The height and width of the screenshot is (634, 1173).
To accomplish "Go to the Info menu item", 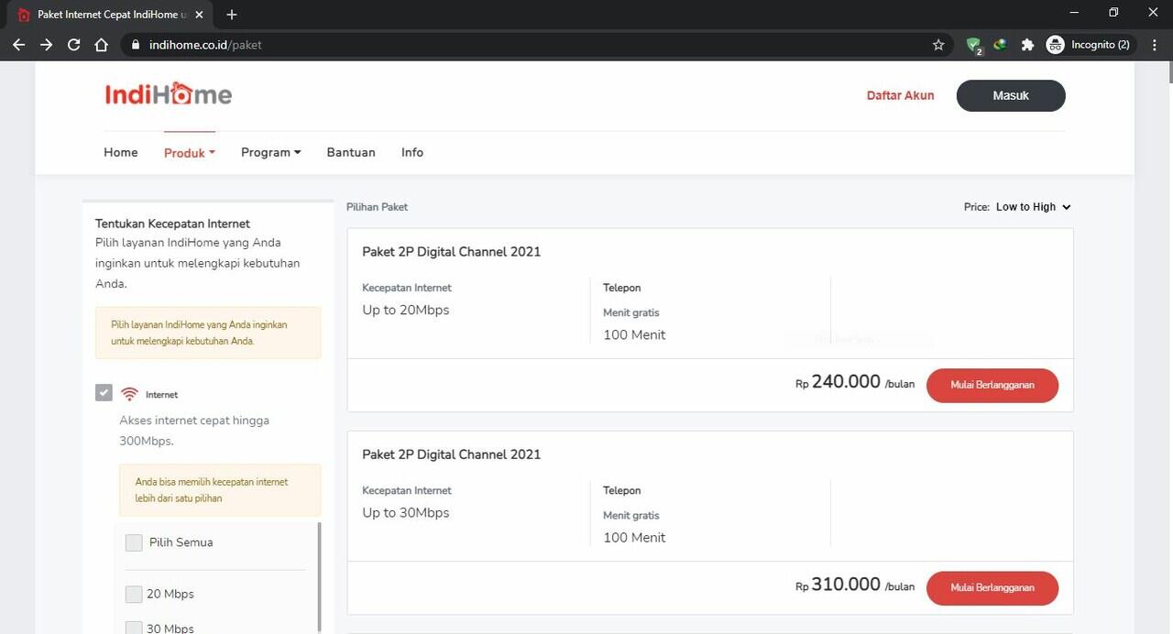I will (412, 152).
